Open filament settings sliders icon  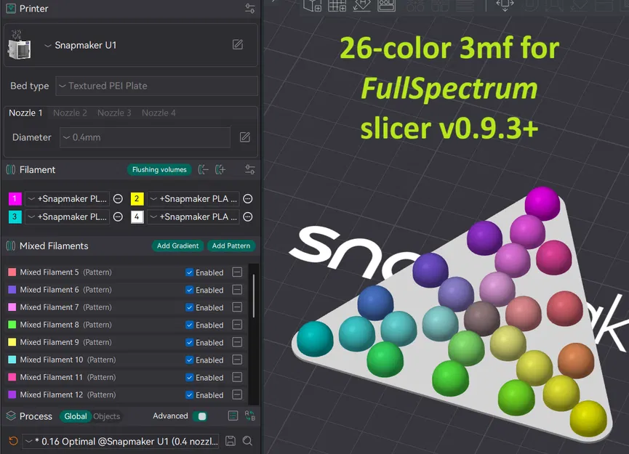[x=249, y=169]
